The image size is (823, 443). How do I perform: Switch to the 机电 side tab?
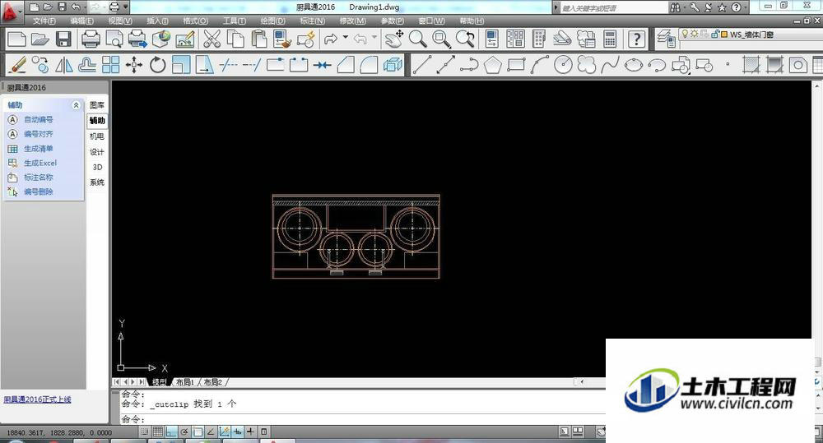96,136
